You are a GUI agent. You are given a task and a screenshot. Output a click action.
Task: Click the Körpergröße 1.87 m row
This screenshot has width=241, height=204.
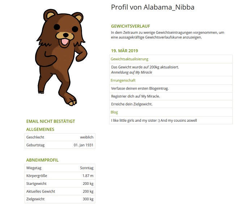60,176
